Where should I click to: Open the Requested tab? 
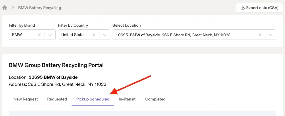[57, 99]
